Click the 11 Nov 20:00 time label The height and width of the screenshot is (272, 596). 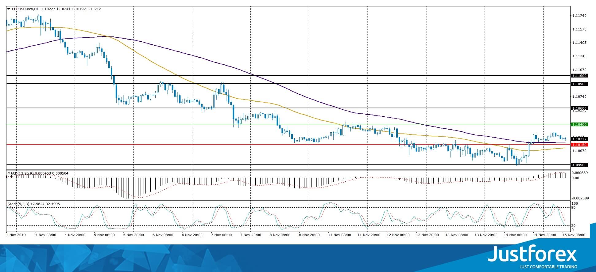[368, 235]
